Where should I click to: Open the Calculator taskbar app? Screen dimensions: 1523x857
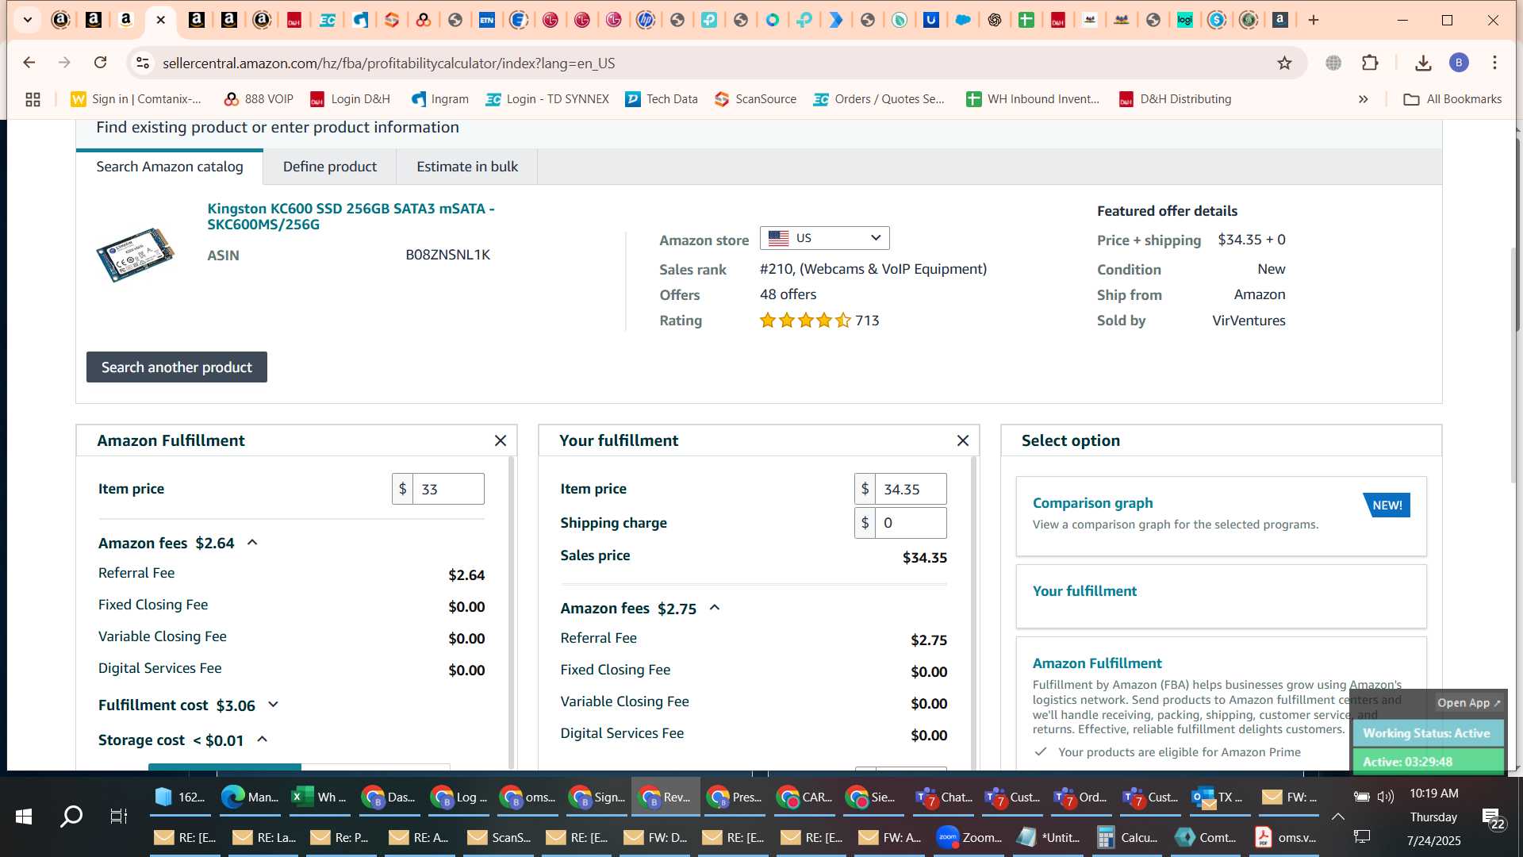[x=1126, y=837]
